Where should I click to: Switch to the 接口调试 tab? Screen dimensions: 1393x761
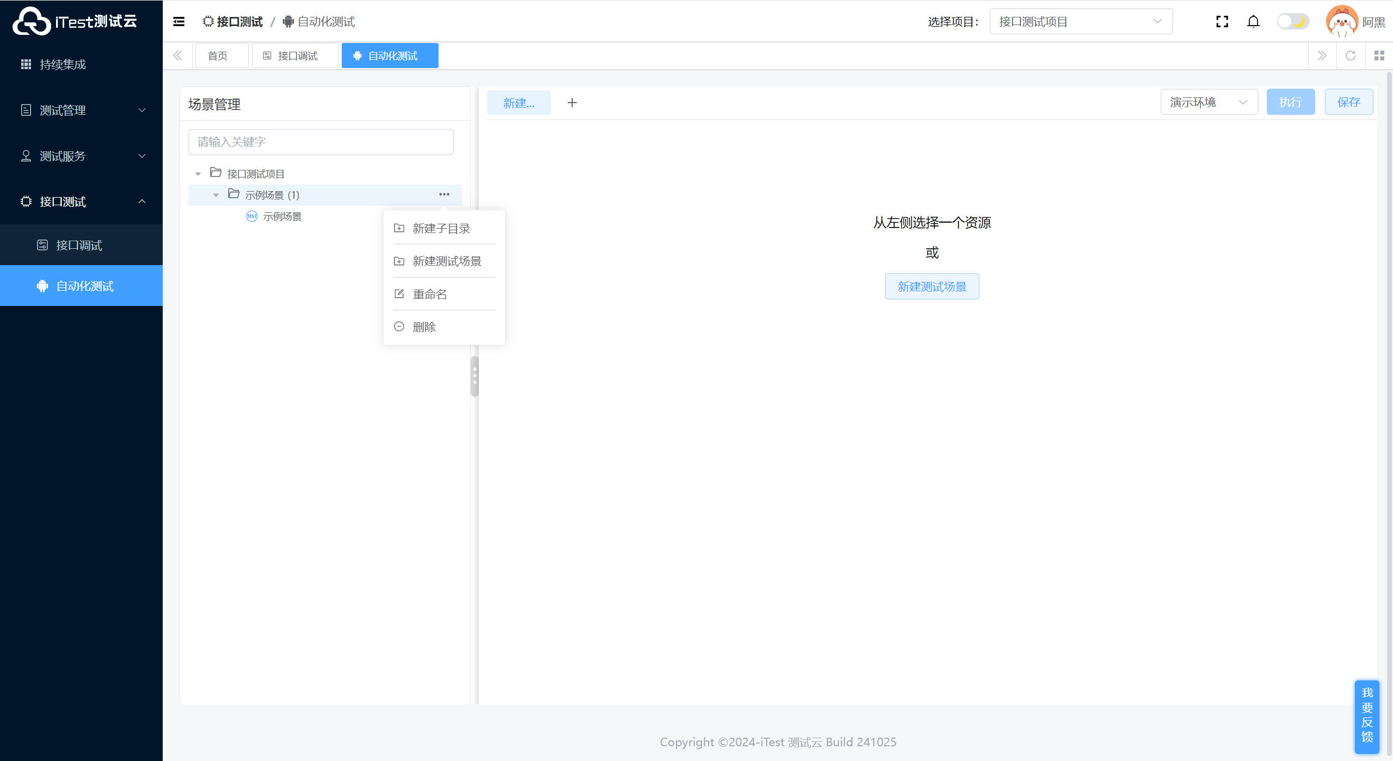[x=295, y=56]
